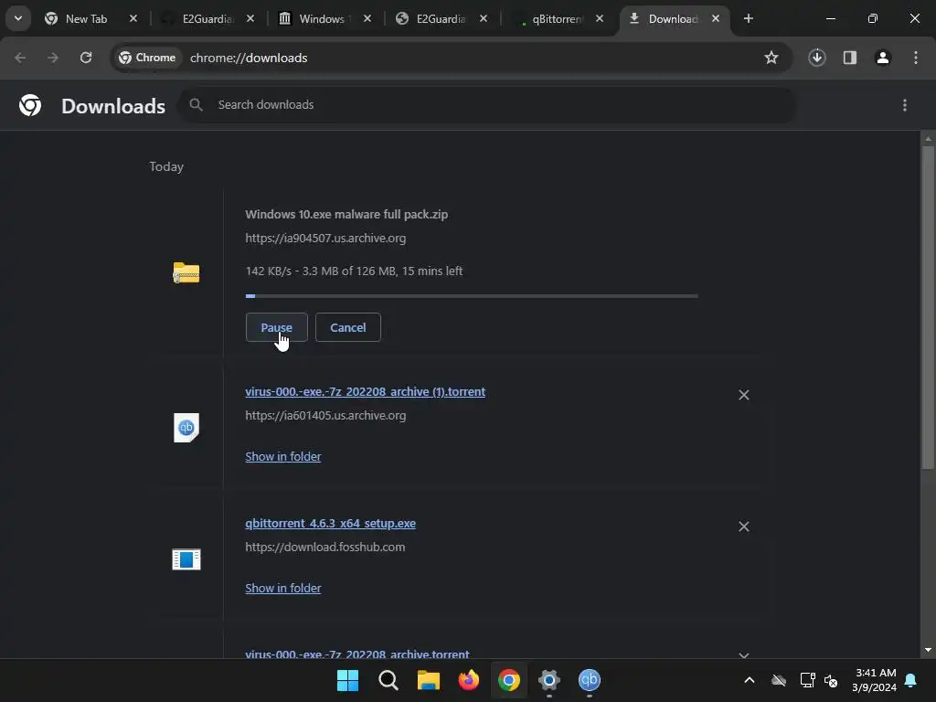936x702 pixels.
Task: Click the vertical scrollbar thumb
Action: coord(928,307)
